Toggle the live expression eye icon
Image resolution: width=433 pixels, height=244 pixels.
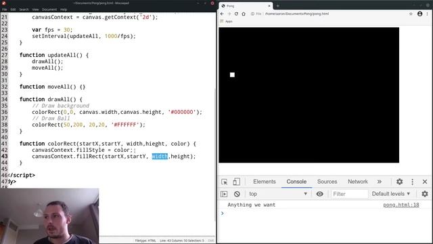point(319,194)
